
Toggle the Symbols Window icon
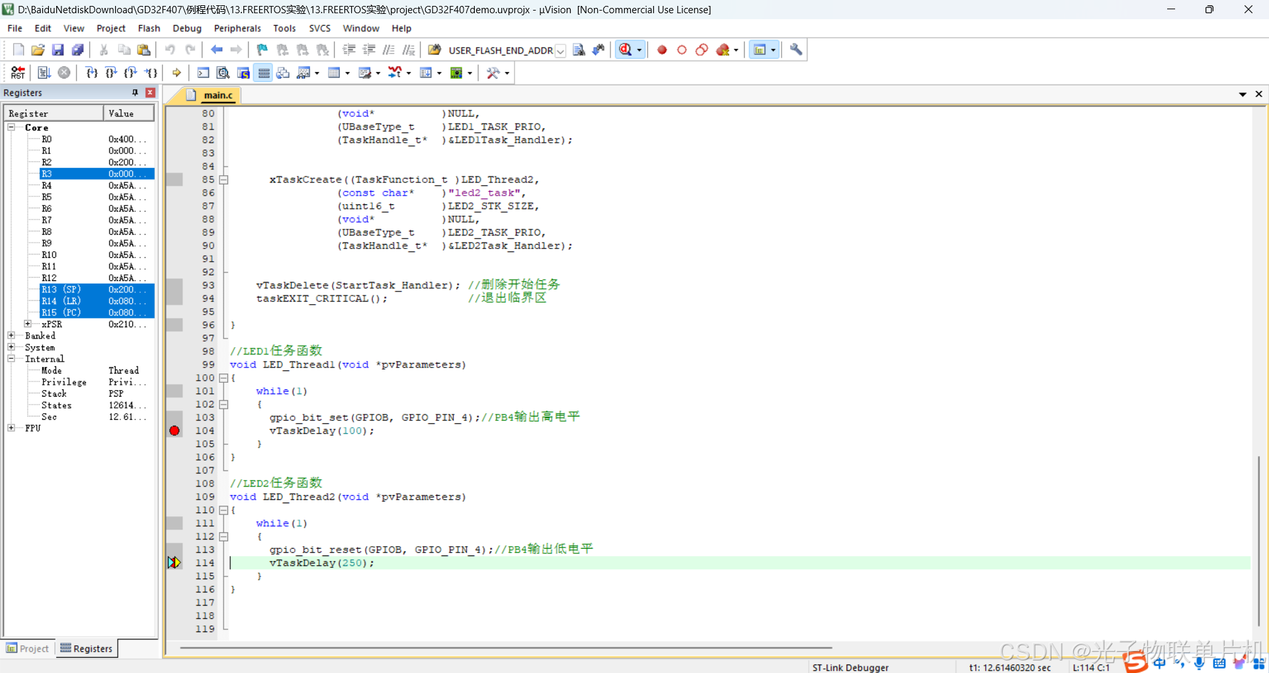tap(243, 73)
